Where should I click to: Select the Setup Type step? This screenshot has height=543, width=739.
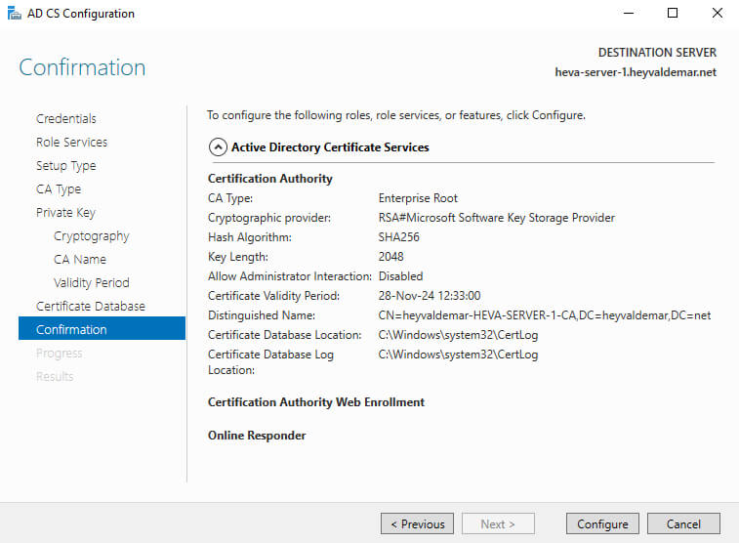66,165
